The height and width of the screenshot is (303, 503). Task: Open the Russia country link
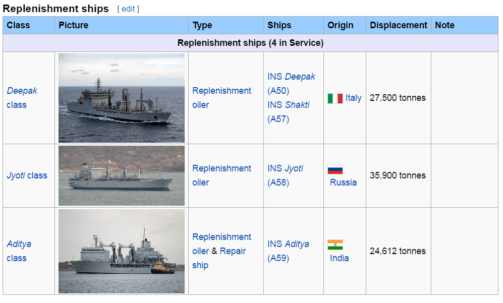pyautogui.click(x=343, y=183)
